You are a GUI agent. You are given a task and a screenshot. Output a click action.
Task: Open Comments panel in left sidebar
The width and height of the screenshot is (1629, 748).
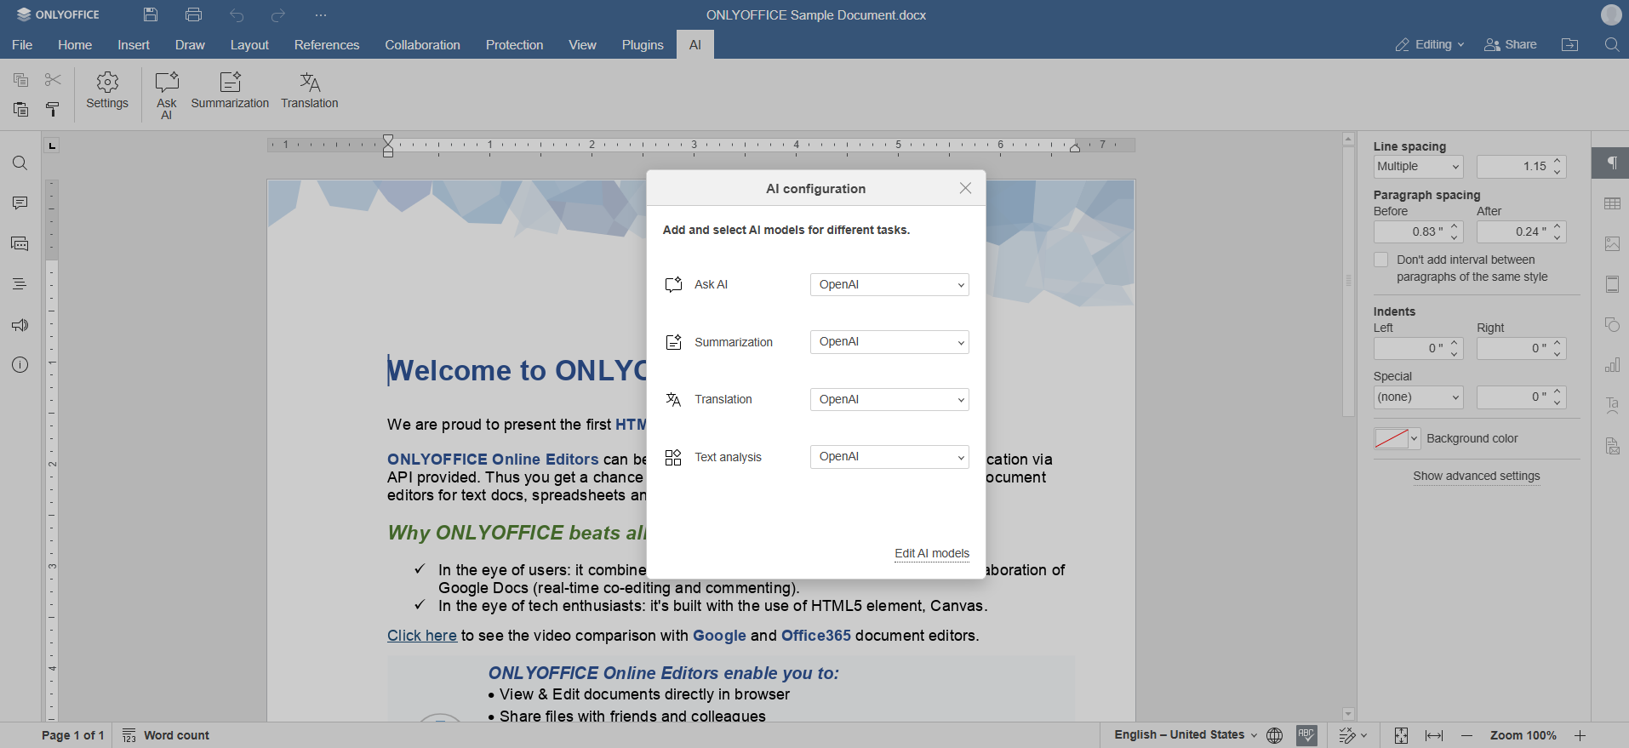coord(20,203)
